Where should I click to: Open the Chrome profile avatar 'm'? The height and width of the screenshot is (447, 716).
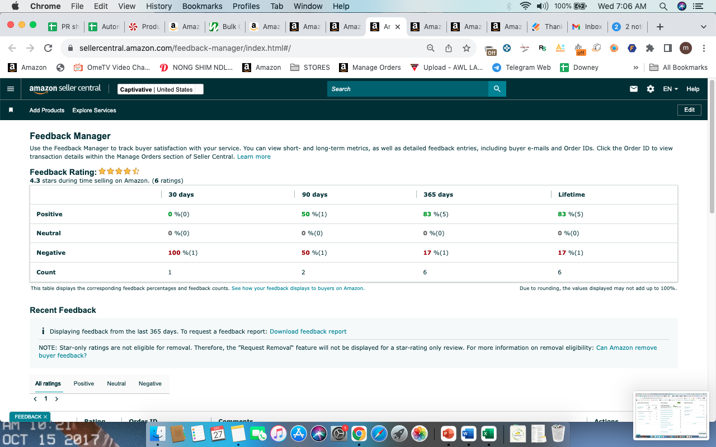coord(686,49)
